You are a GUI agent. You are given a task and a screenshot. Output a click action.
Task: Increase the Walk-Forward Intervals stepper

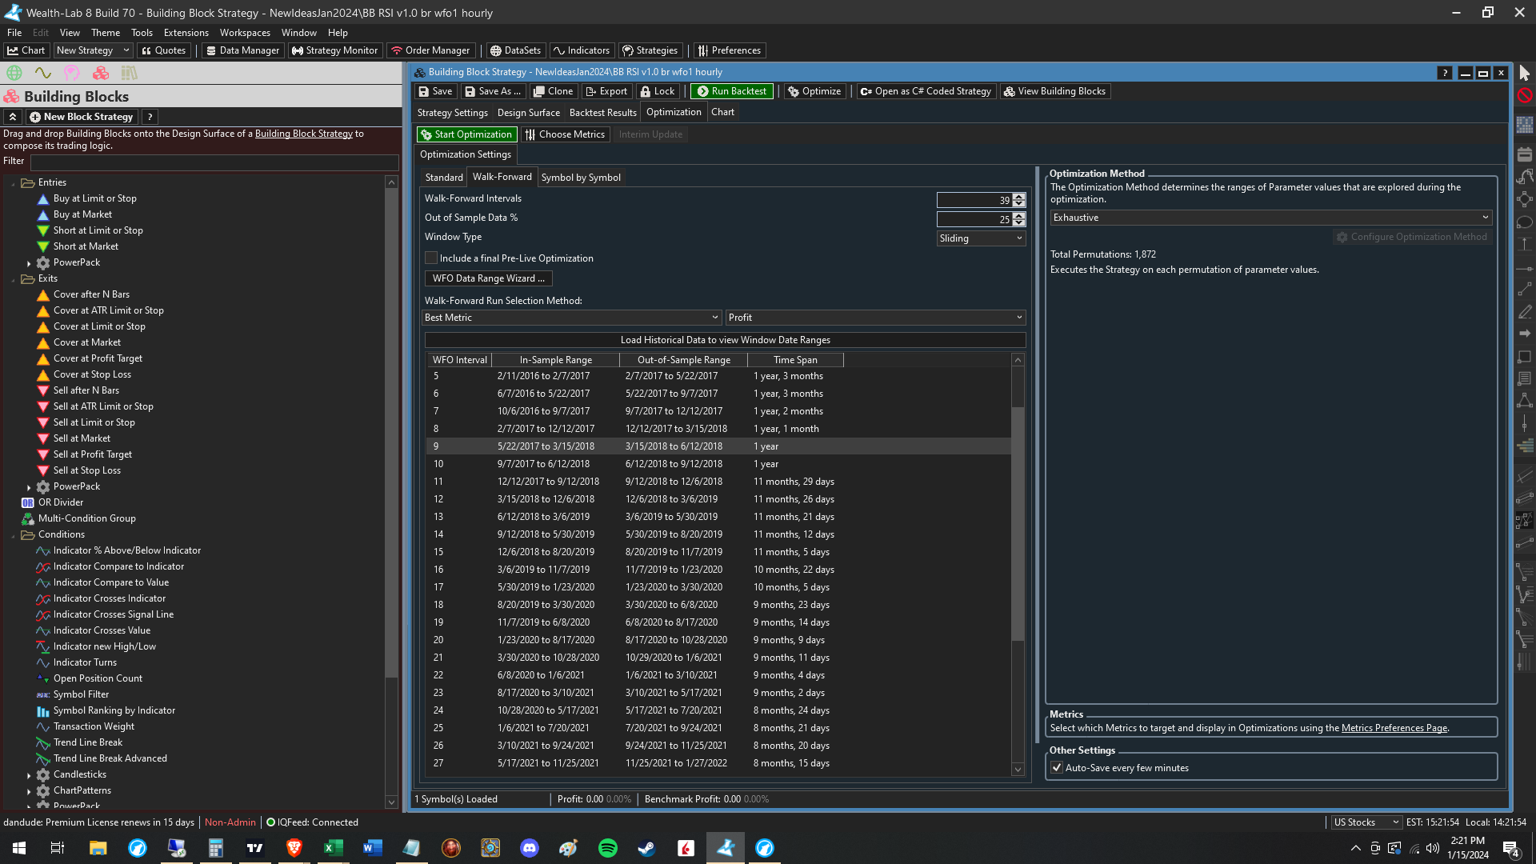[1018, 197]
